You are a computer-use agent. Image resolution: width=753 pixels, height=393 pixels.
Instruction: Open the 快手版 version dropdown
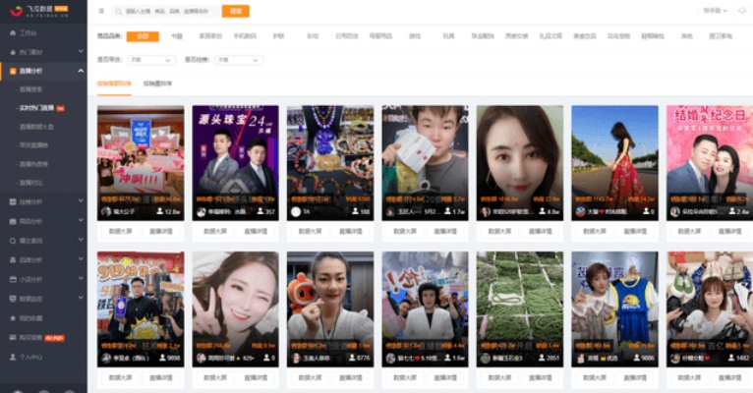click(716, 11)
